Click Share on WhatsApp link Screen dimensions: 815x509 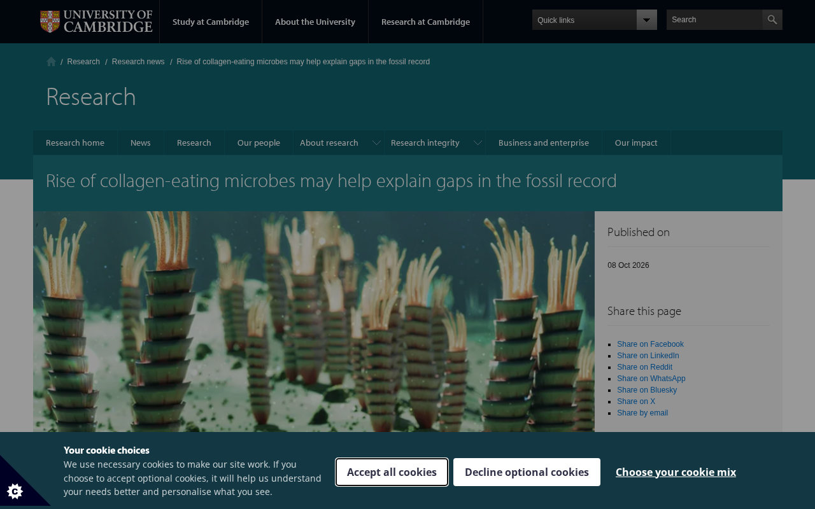pos(651,379)
